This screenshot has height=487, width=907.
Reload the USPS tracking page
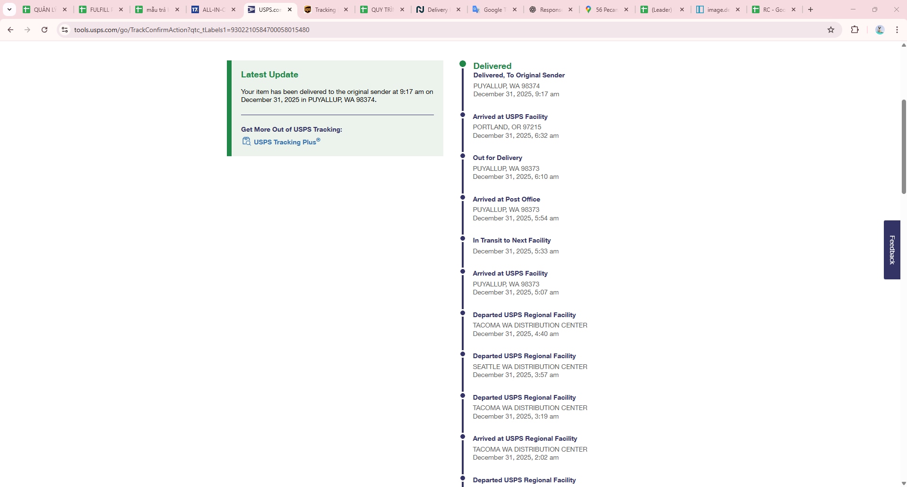point(44,30)
